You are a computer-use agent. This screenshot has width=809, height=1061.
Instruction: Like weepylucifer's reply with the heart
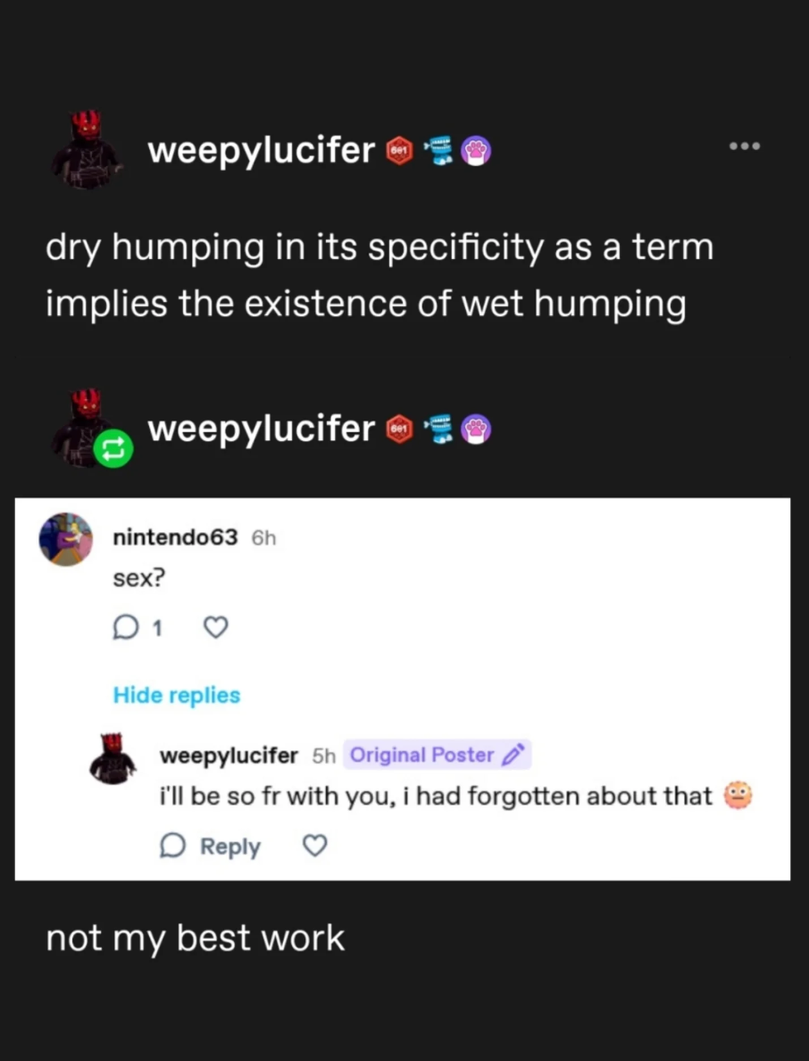315,846
